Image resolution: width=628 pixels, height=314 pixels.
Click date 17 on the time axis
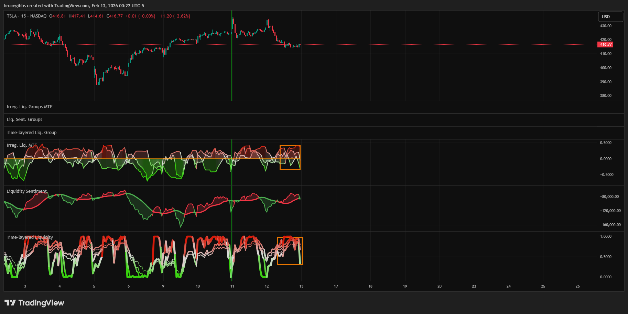[x=336, y=286]
